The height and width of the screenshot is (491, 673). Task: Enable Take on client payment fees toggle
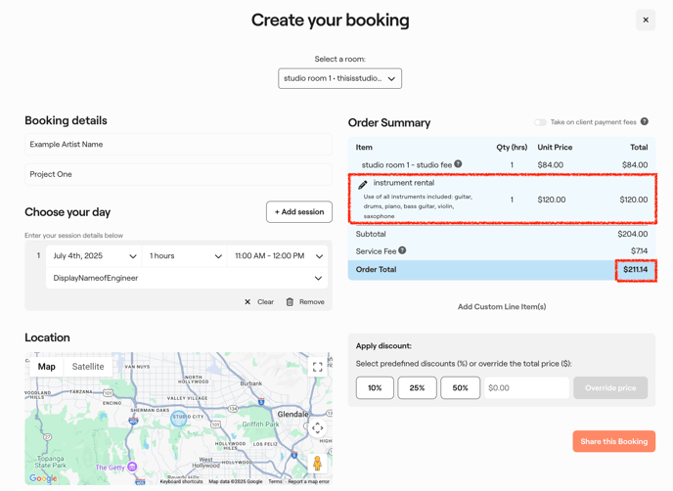click(x=540, y=122)
